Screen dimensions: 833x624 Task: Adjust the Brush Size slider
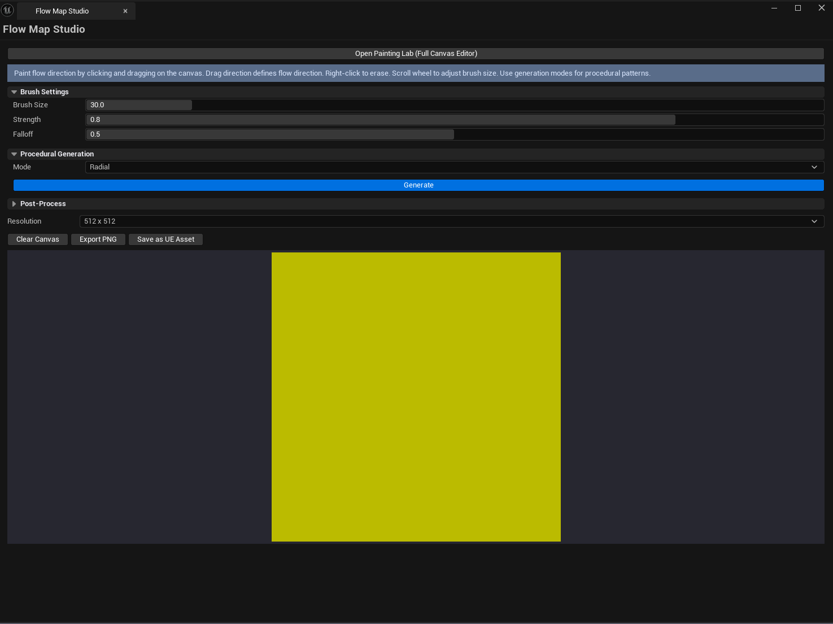click(455, 105)
